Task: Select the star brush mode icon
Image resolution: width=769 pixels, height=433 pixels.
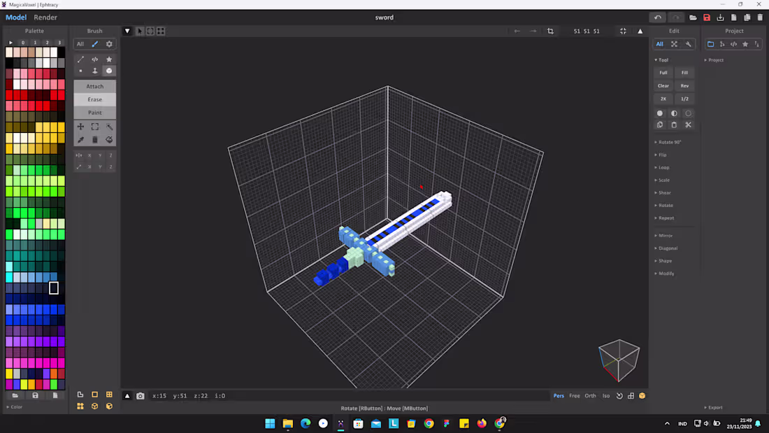Action: pyautogui.click(x=109, y=59)
